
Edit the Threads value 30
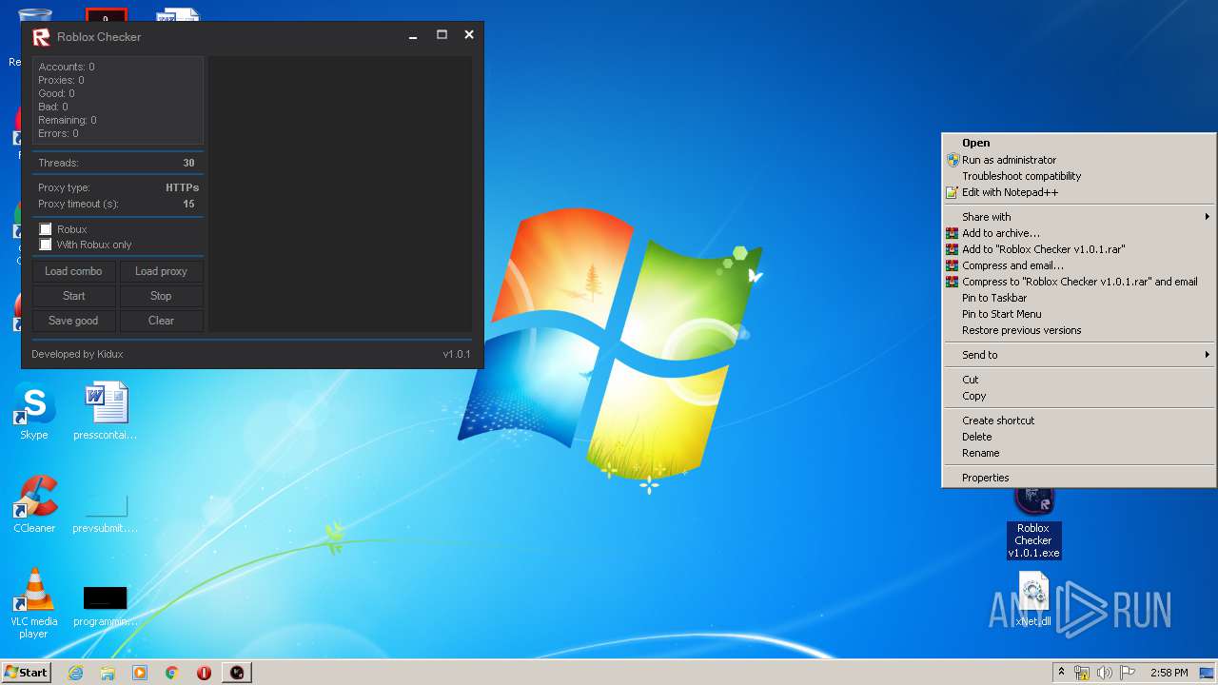click(x=188, y=164)
